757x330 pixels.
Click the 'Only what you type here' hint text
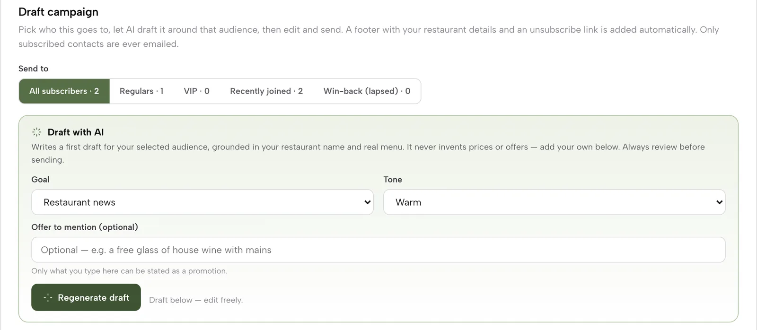pos(129,271)
